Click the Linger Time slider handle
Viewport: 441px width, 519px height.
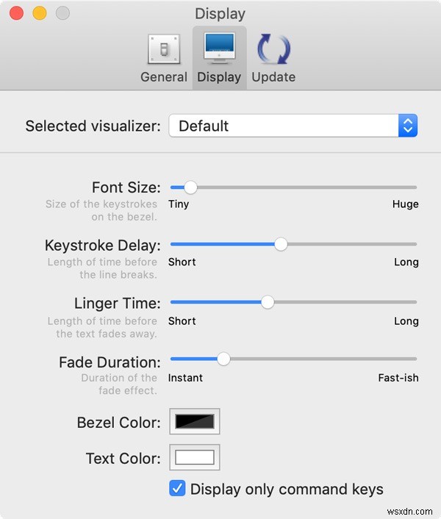(268, 302)
